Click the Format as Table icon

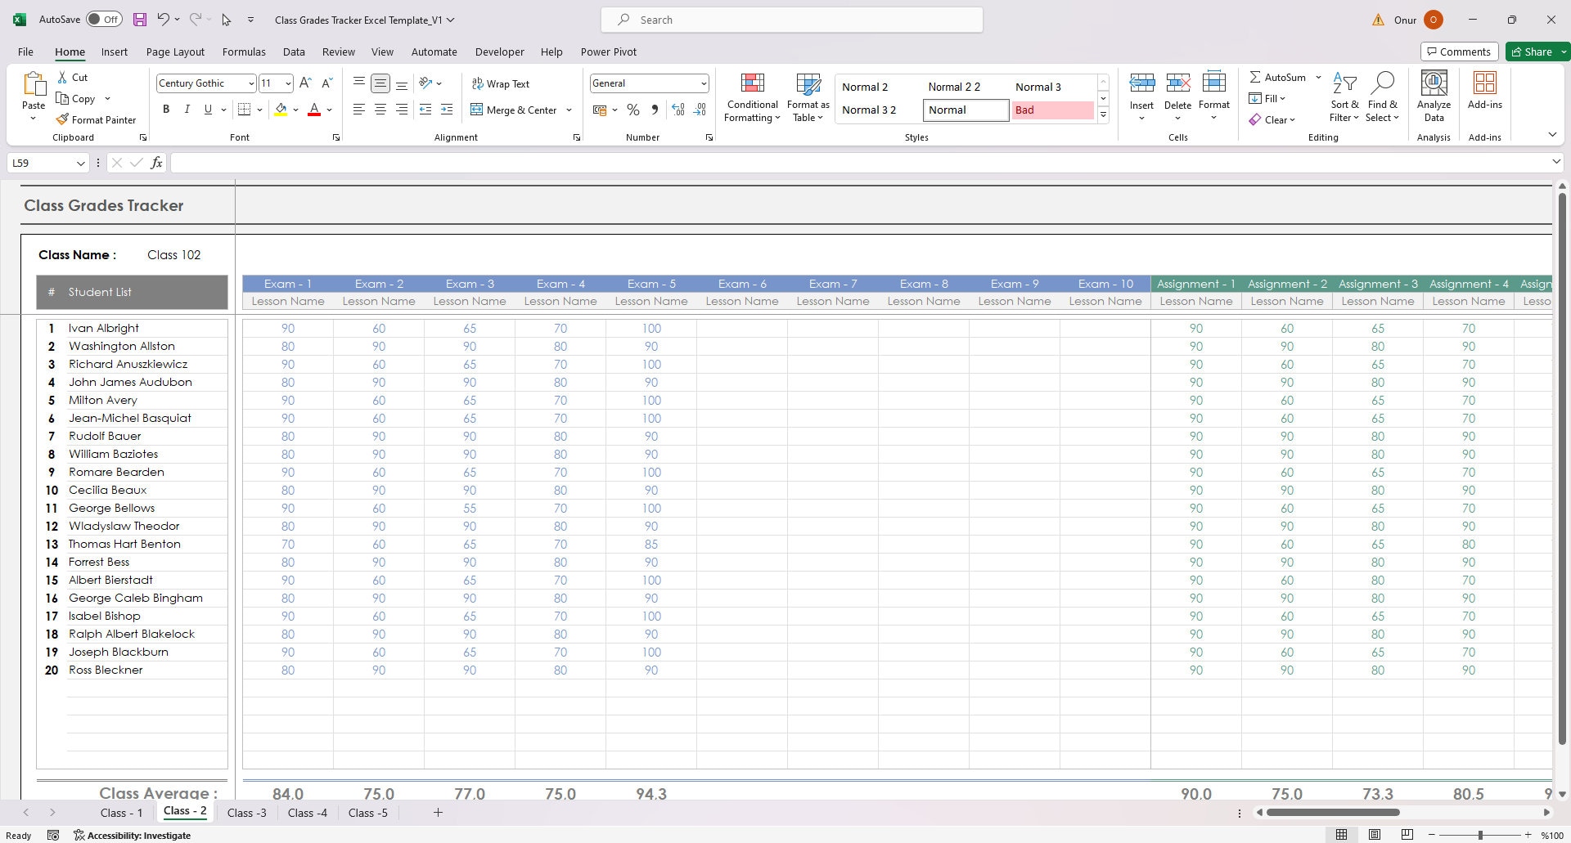click(x=808, y=96)
